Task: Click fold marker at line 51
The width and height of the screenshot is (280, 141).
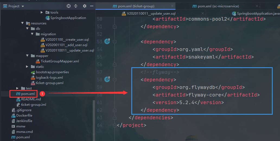Action: pyautogui.click(x=115, y=27)
